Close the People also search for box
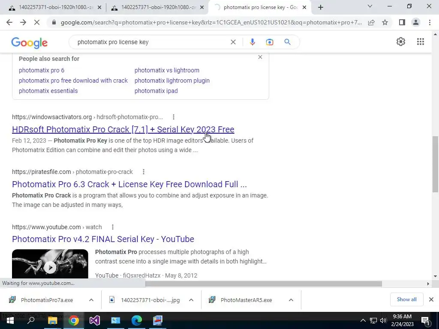The image size is (439, 329). [260, 57]
